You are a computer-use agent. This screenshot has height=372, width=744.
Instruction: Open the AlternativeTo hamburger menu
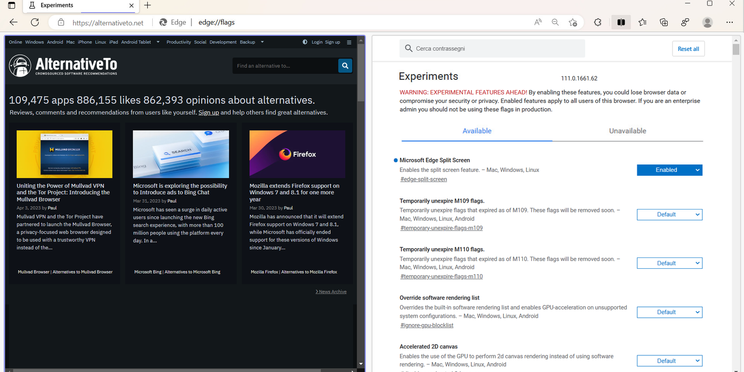point(349,42)
